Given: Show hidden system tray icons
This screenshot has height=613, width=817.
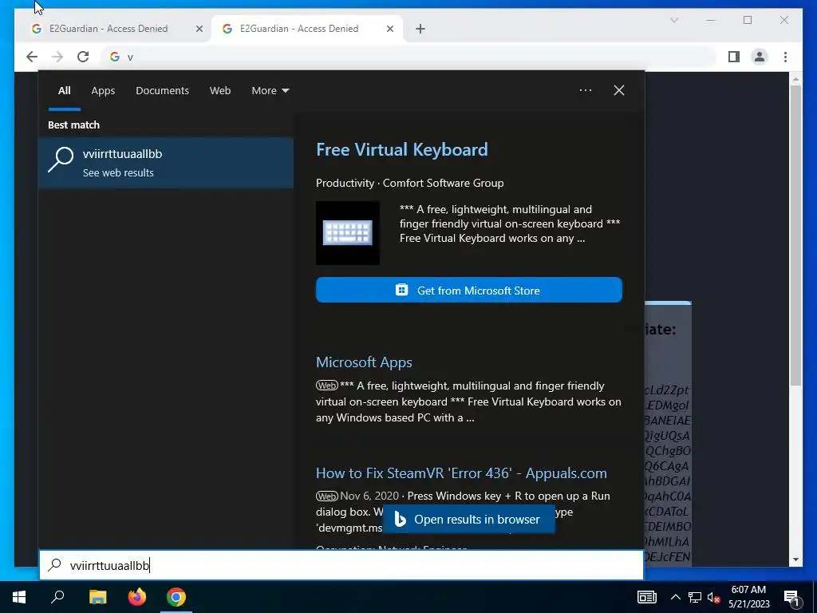Looking at the screenshot, I should pos(675,597).
